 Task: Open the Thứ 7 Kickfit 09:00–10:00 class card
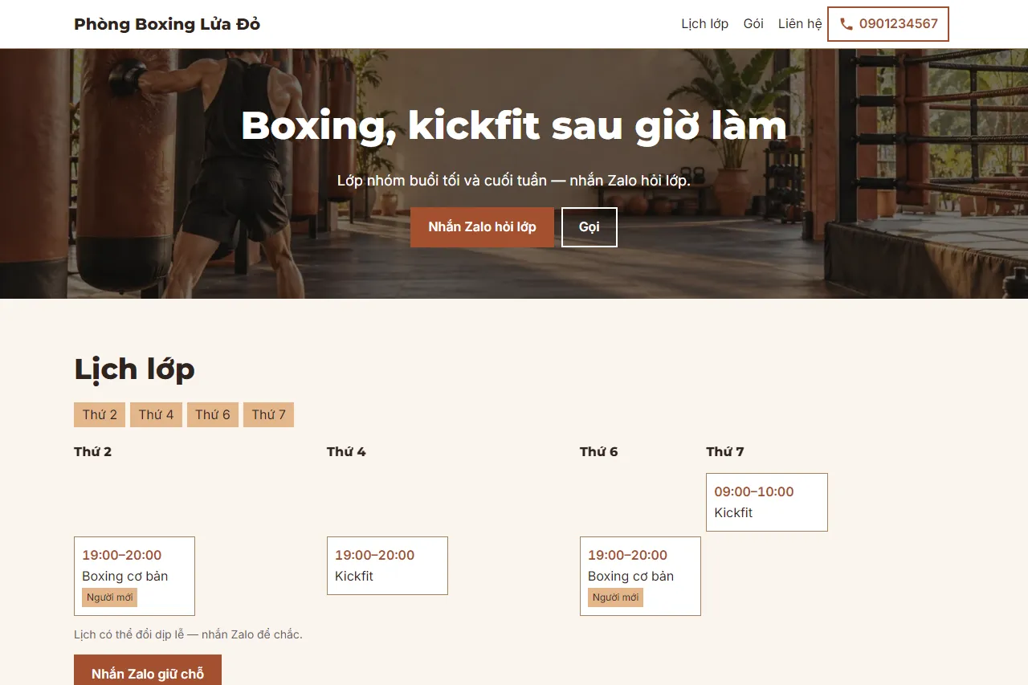tap(767, 502)
